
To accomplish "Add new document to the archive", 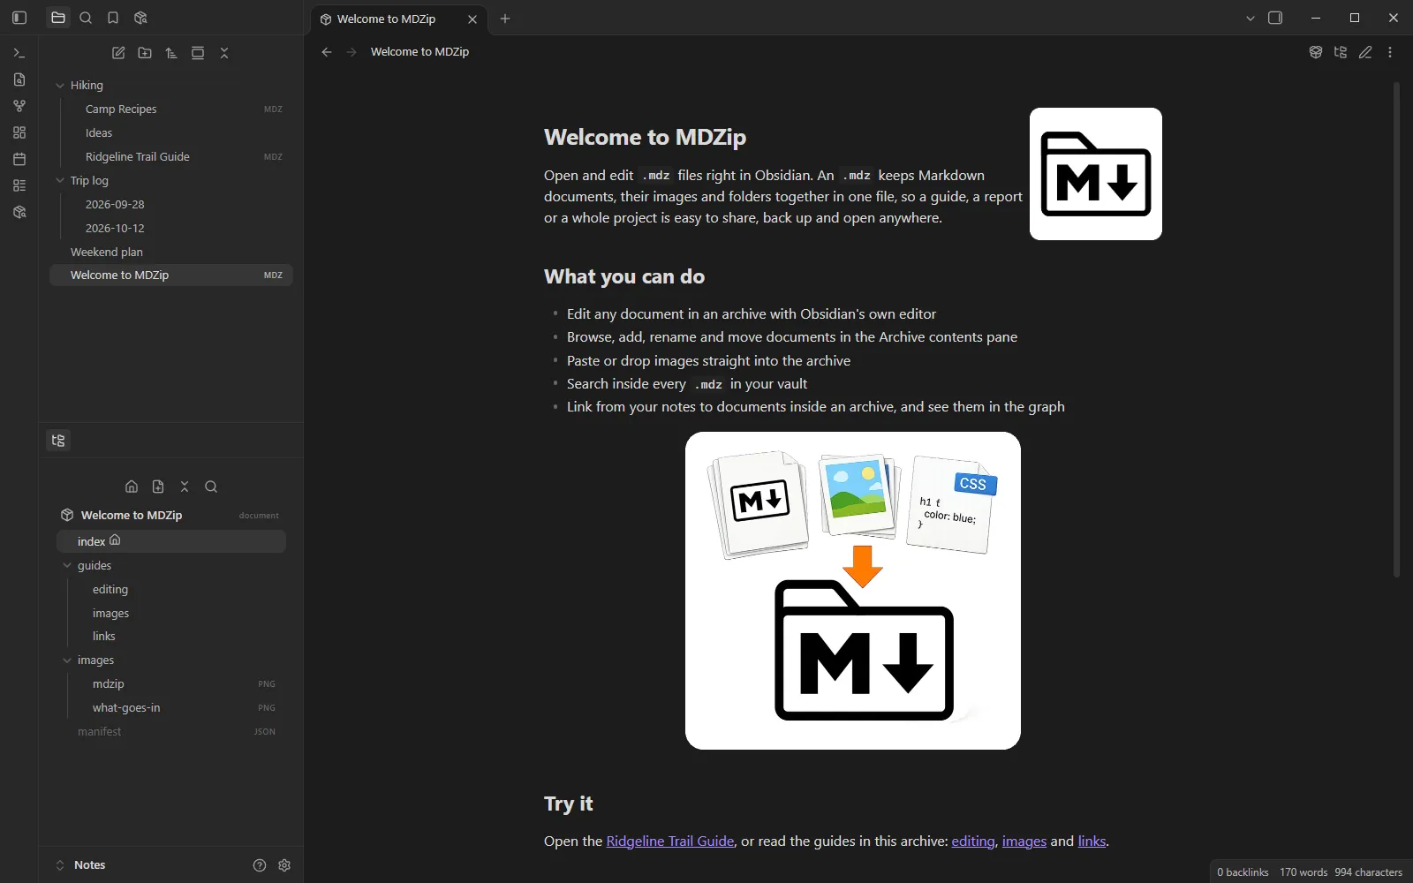I will coord(158,487).
